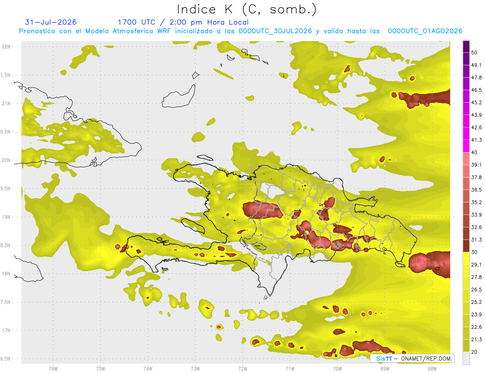This screenshot has width=485, height=374.
Task: Click the colorbar value "21.3"
Action: tap(477, 339)
